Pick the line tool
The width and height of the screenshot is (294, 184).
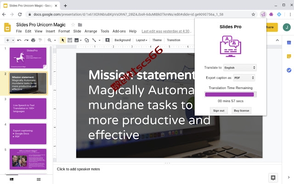point(94,40)
